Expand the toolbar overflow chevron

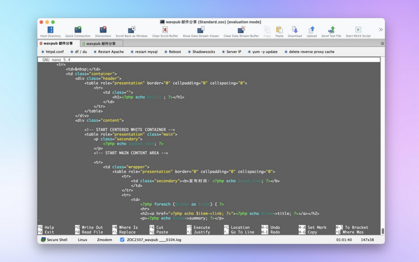[381, 29]
